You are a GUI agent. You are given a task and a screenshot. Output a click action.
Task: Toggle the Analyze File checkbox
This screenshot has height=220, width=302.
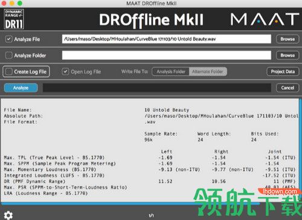click(x=8, y=39)
